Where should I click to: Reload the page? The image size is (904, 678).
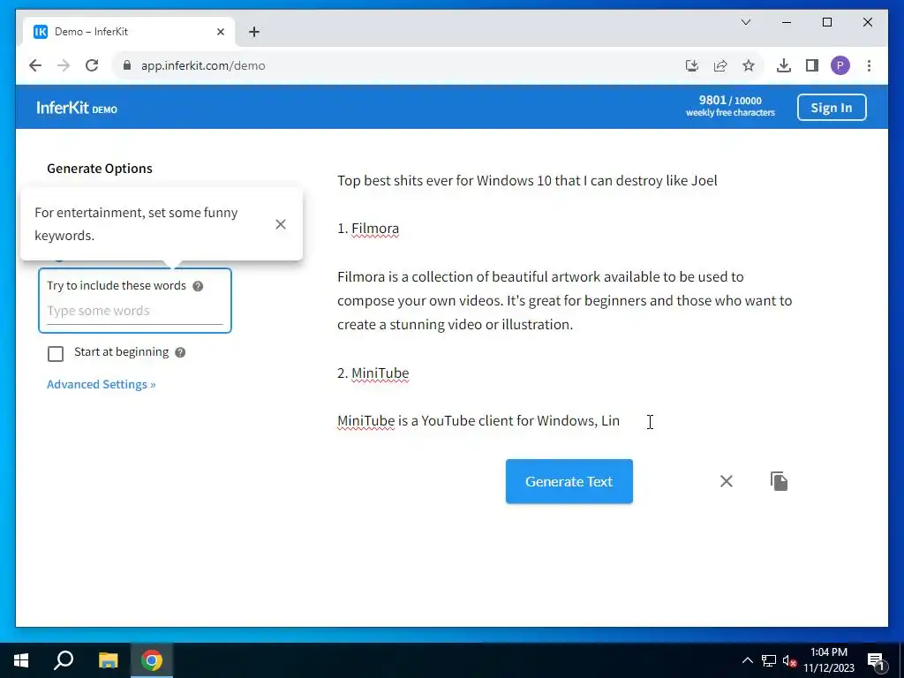(92, 65)
